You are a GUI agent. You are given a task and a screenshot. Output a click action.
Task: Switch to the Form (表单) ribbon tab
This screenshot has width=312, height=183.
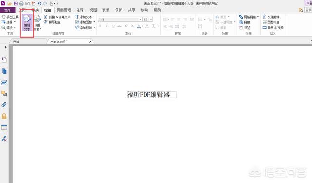(106, 10)
